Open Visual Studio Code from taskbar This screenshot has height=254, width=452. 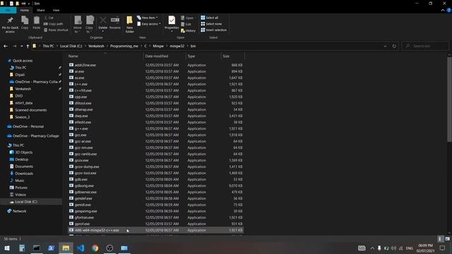coord(81,248)
